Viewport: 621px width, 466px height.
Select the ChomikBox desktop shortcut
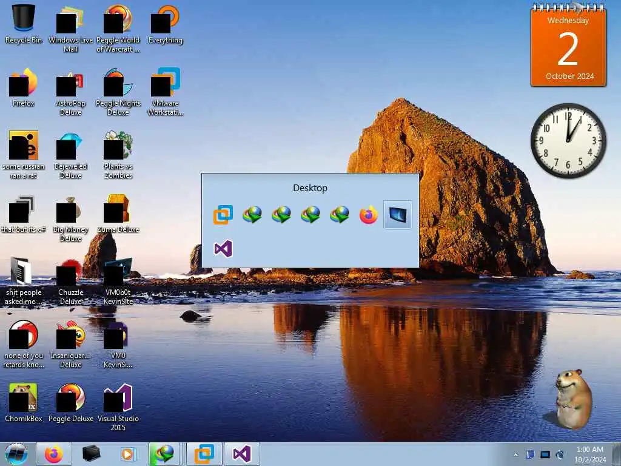pyautogui.click(x=24, y=403)
